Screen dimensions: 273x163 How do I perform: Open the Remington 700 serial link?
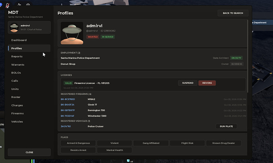pos(68,110)
